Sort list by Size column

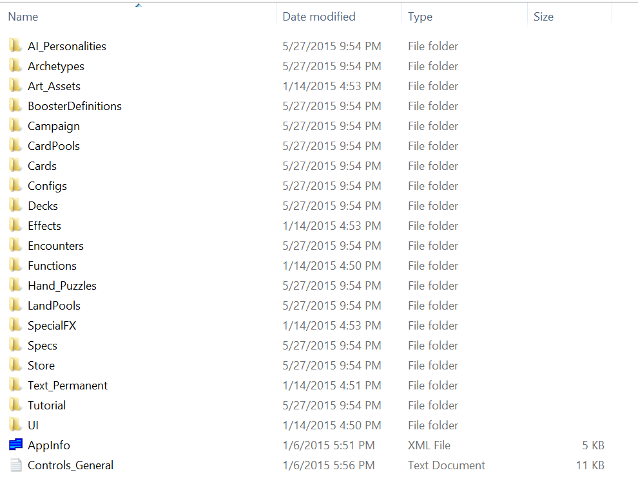[543, 17]
